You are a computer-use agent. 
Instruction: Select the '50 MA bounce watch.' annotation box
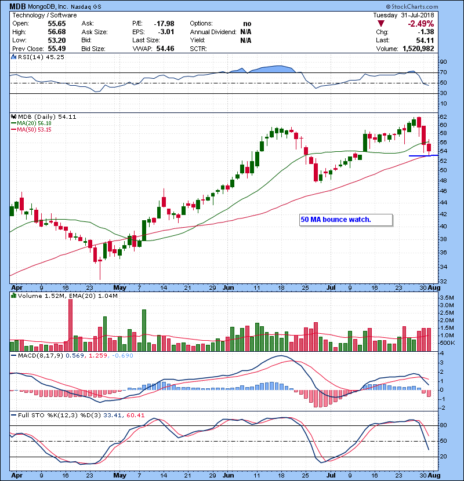346,220
